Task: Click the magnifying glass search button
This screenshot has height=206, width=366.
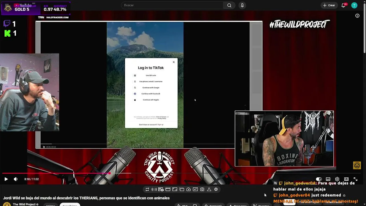Action: click(x=229, y=5)
